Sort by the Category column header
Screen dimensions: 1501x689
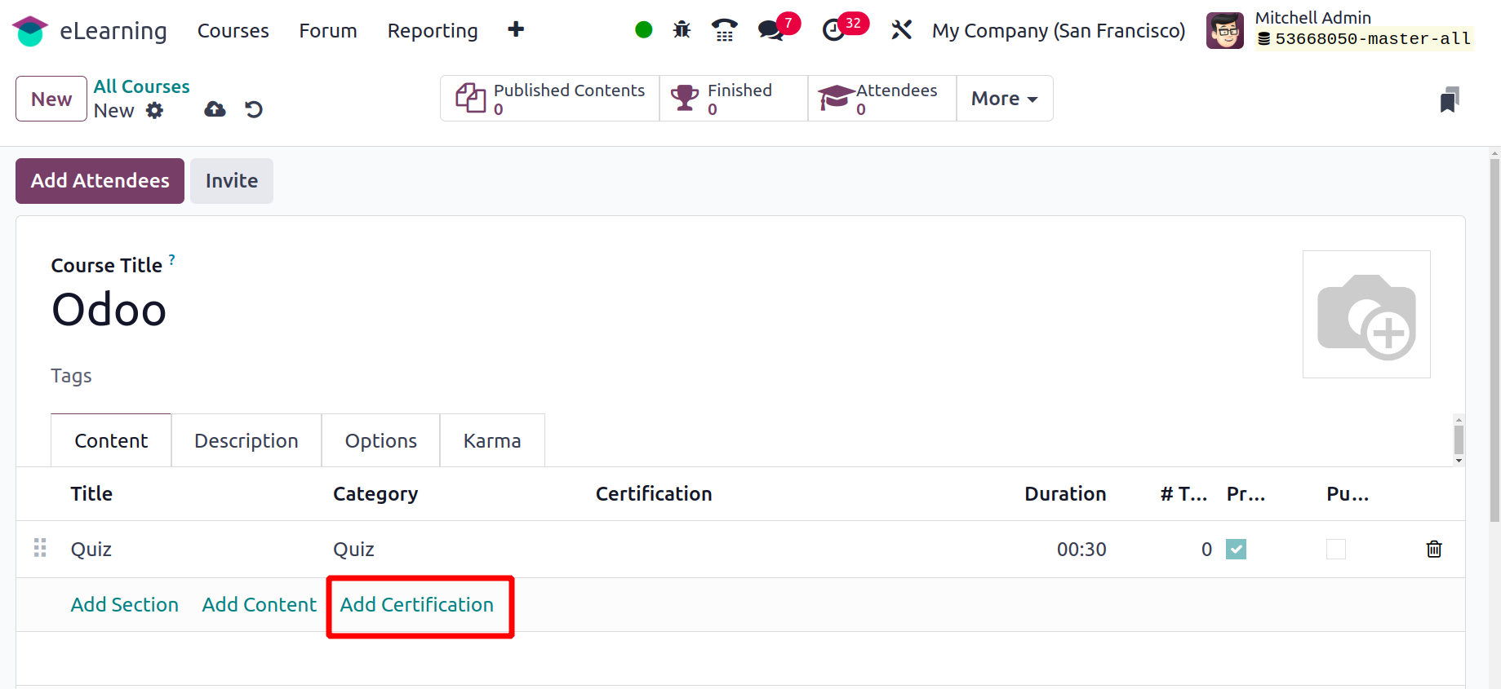[375, 494]
